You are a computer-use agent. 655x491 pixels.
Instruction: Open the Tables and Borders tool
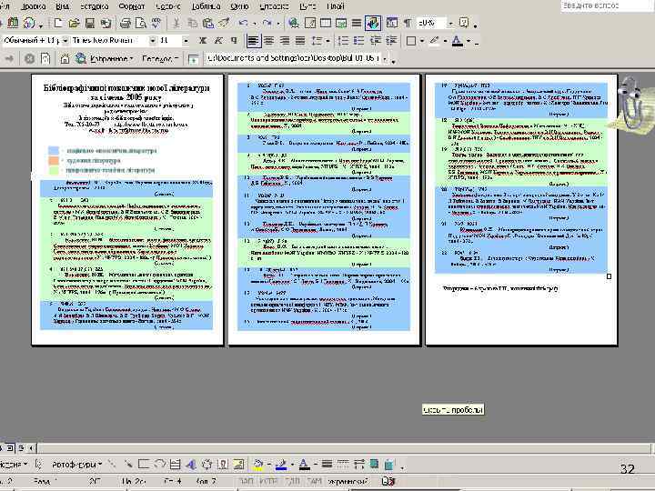pos(310,24)
